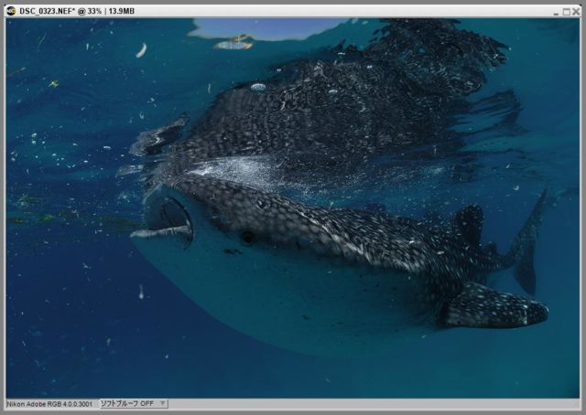Click the whale shark's dorsal fin
This screenshot has width=586, height=415.
[468, 223]
